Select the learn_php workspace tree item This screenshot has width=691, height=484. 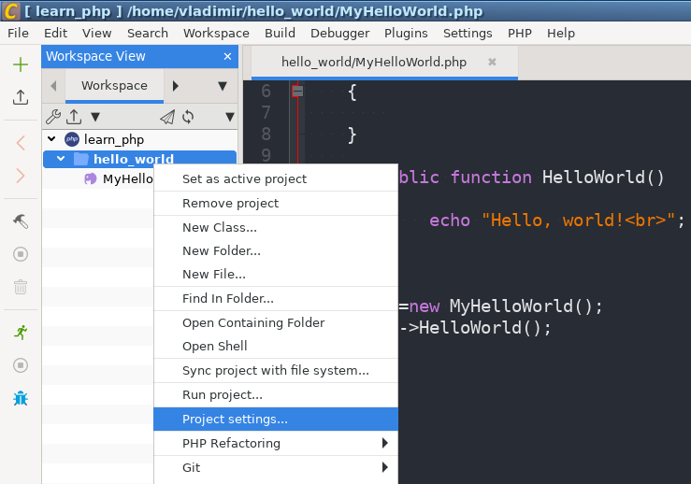point(114,139)
